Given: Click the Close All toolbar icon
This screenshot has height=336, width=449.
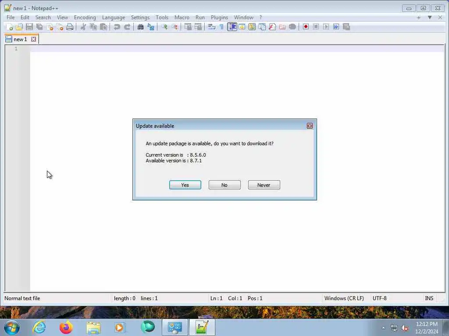Looking at the screenshot, I should [x=60, y=27].
